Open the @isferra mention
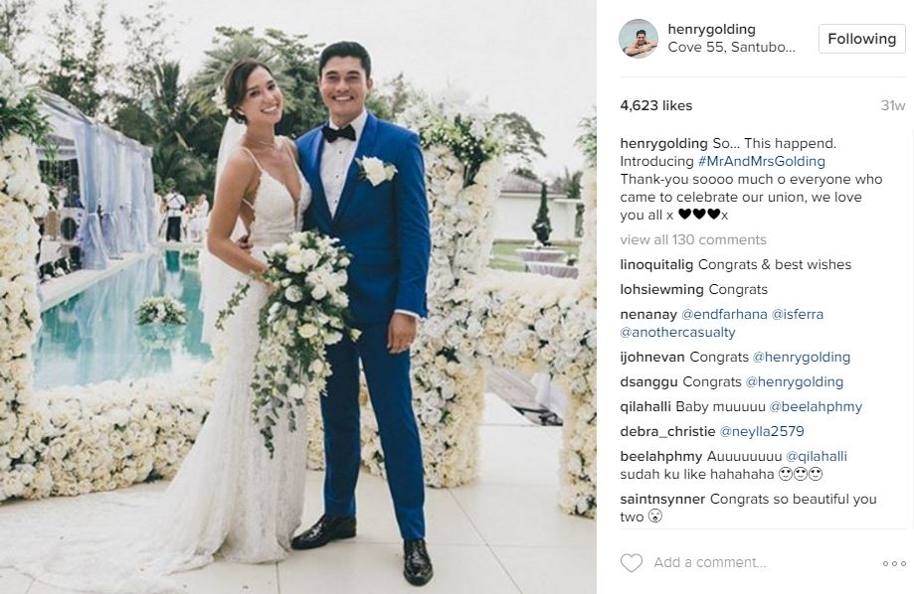 click(798, 315)
